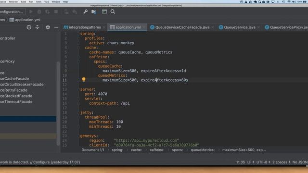Screen dimensions: 308x173
Task: Open project panel gear options
Action: 48,27
